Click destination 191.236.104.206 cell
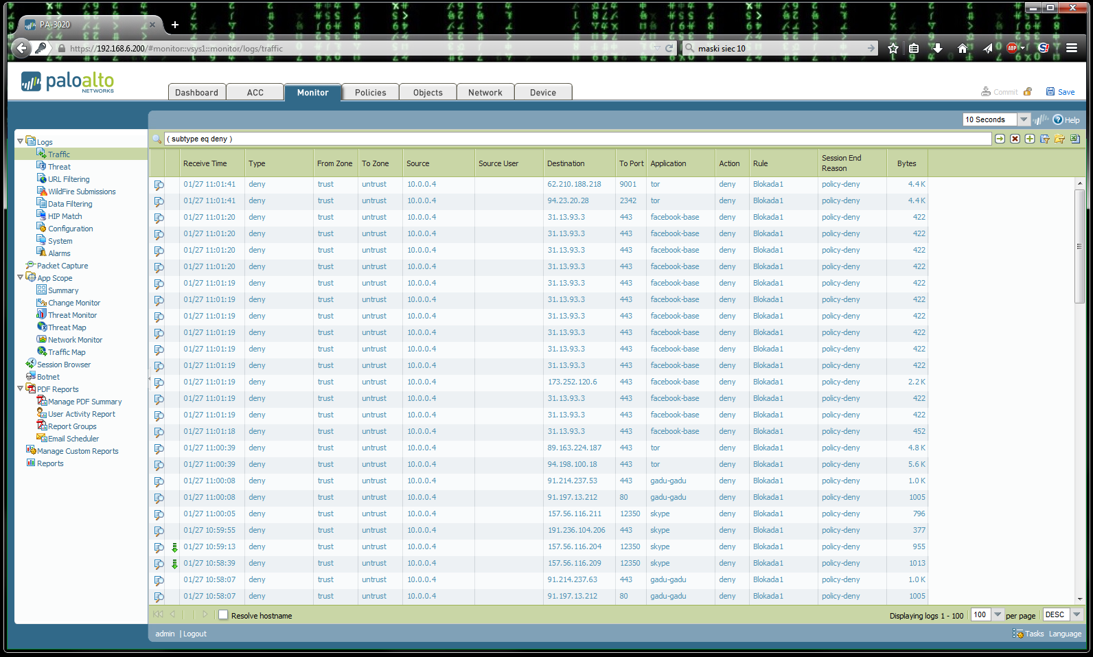The width and height of the screenshot is (1093, 657). click(577, 531)
